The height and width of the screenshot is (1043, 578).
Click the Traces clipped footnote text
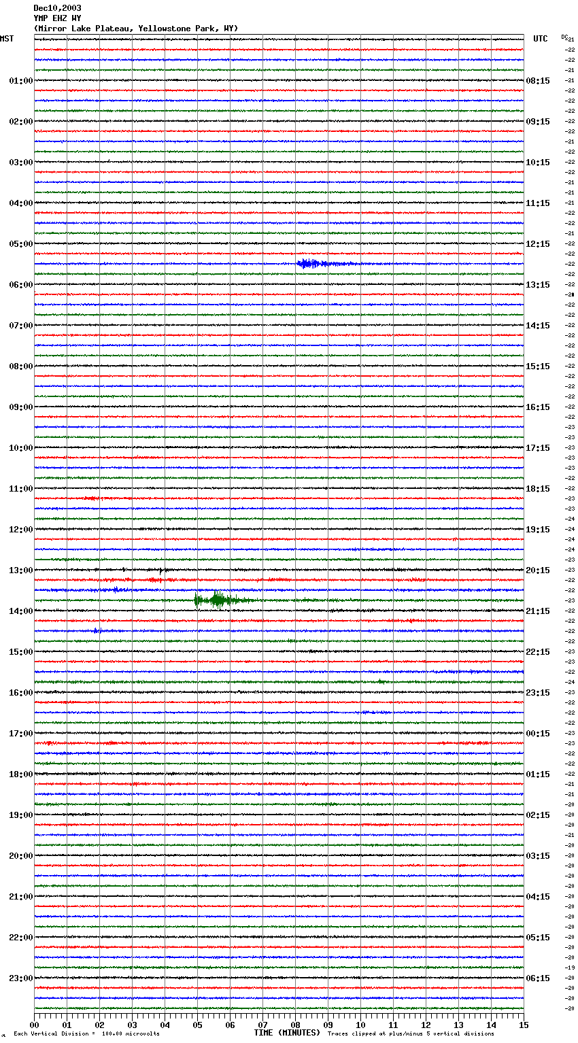[411, 1033]
